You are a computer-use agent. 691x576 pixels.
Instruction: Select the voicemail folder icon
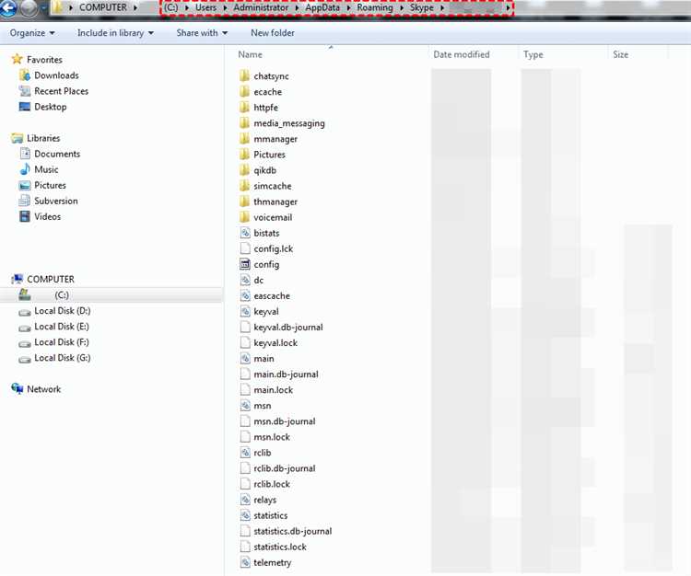click(x=244, y=217)
